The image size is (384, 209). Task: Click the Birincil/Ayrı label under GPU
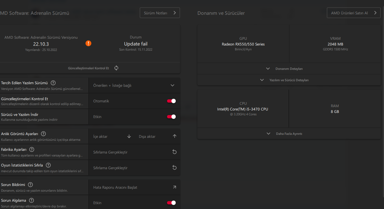point(243,50)
